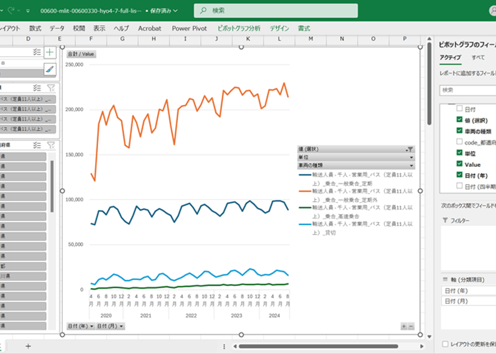496x354 pixels.
Task: Open the 書式 ribbon tab
Action: click(304, 28)
